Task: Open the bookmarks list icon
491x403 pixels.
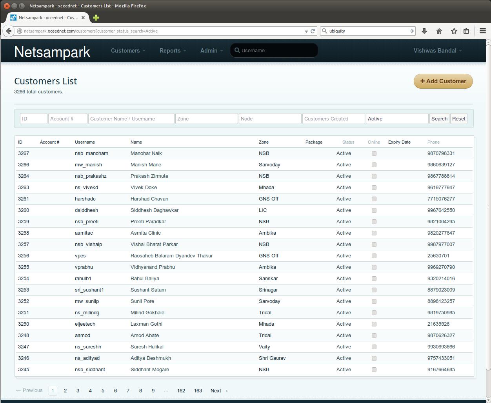Action: click(466, 31)
